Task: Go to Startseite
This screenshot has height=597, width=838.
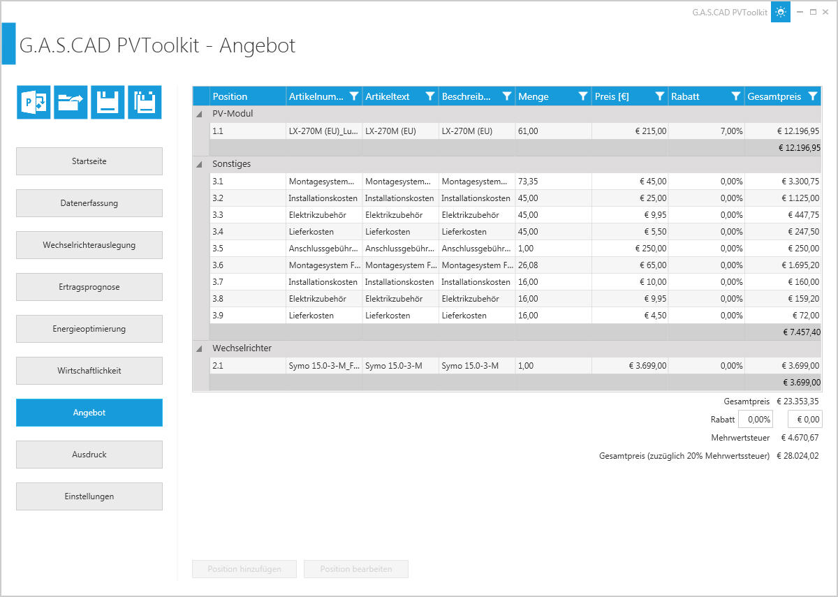Action: click(x=89, y=161)
